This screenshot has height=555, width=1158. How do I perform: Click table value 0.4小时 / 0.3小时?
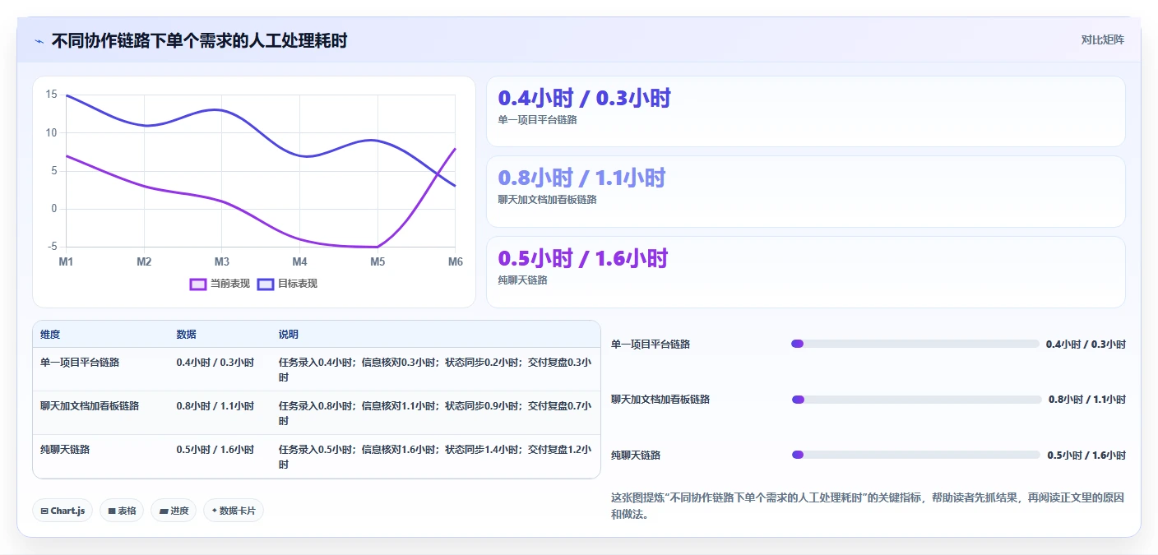pyautogui.click(x=215, y=362)
